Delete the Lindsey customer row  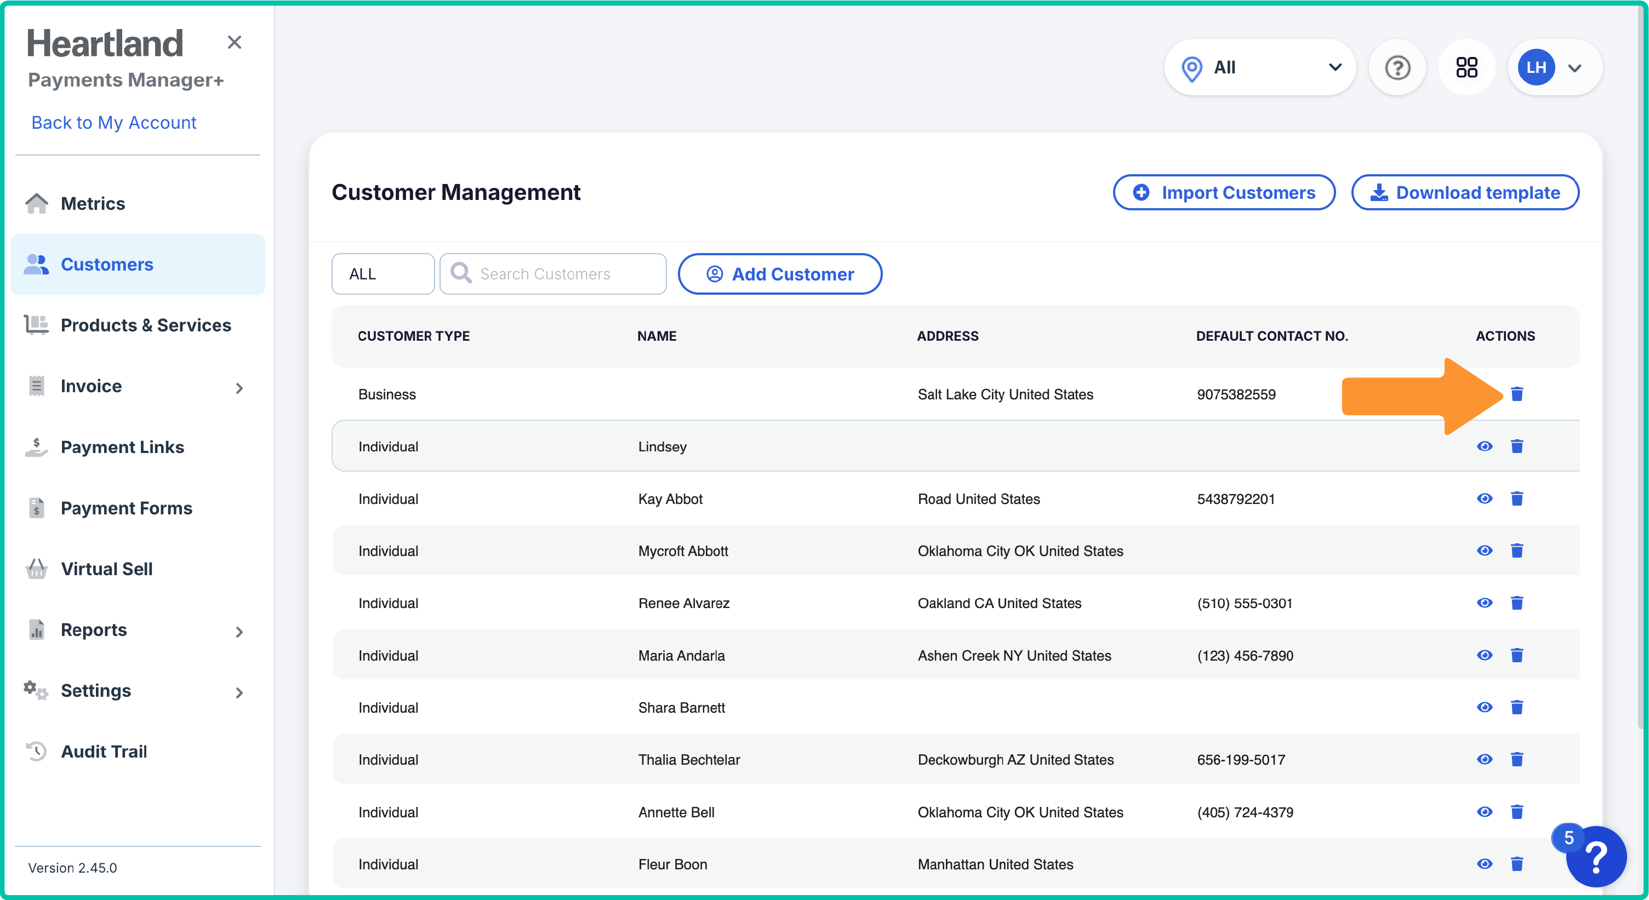[1516, 446]
